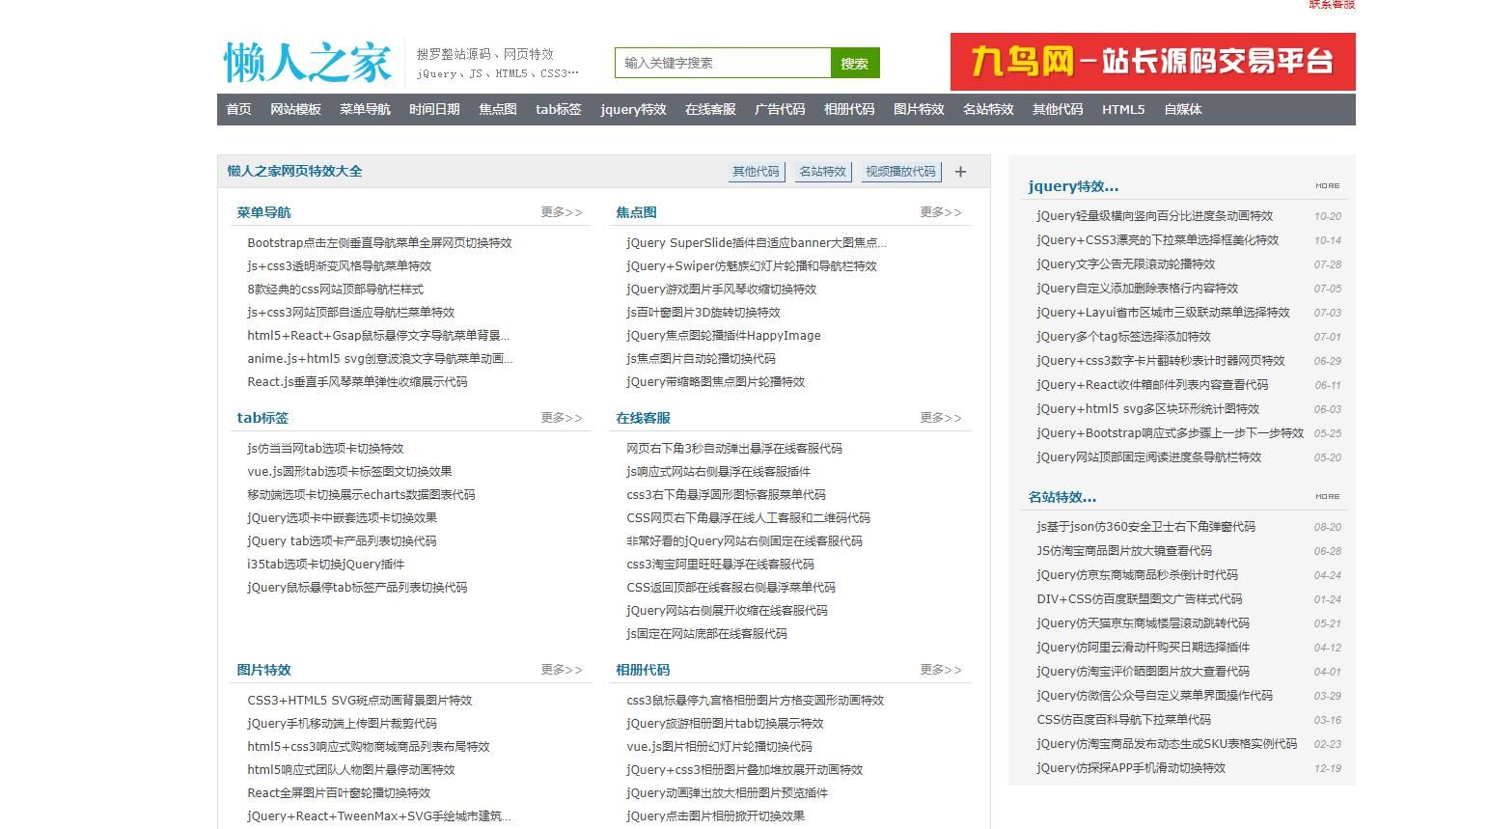Image resolution: width=1489 pixels, height=829 pixels.
Task: Click 更多>> beside 焦点图 section heading
Action: click(941, 212)
